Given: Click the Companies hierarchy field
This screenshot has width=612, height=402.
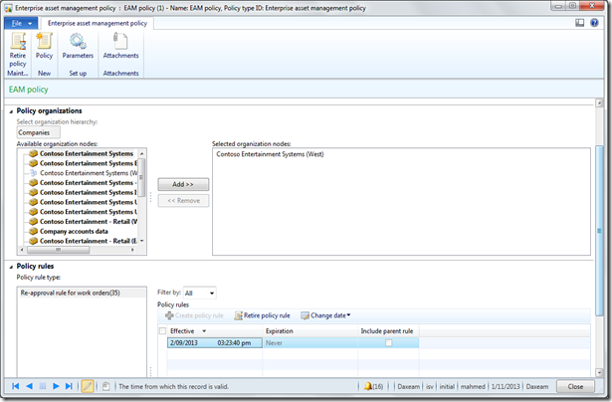Looking at the screenshot, I should (x=38, y=132).
